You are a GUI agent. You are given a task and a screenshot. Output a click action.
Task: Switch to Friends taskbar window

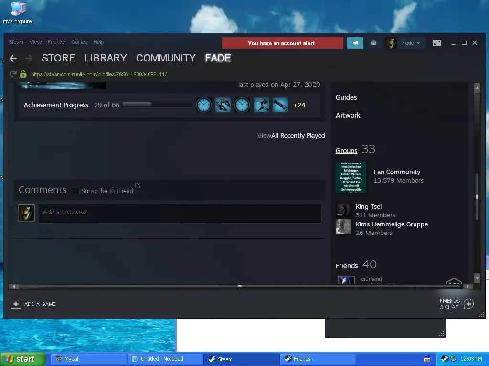tap(318, 359)
